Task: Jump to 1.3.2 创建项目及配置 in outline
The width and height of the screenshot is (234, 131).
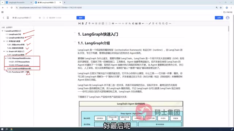Action: [x=15, y=48]
